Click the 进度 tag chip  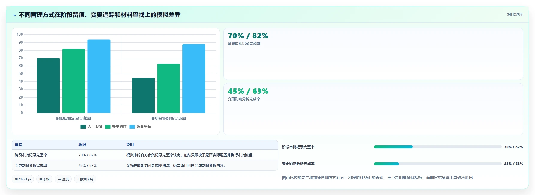[x=63, y=179]
